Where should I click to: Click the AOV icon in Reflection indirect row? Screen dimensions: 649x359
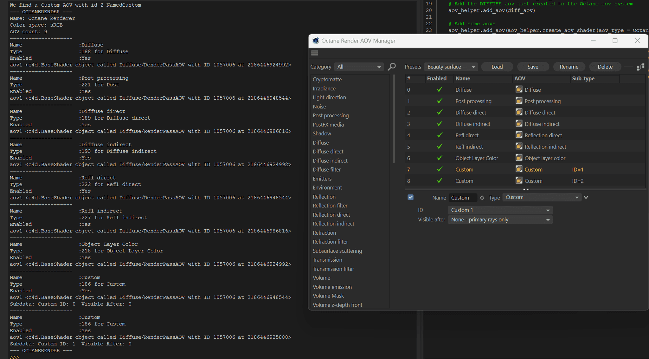point(519,147)
